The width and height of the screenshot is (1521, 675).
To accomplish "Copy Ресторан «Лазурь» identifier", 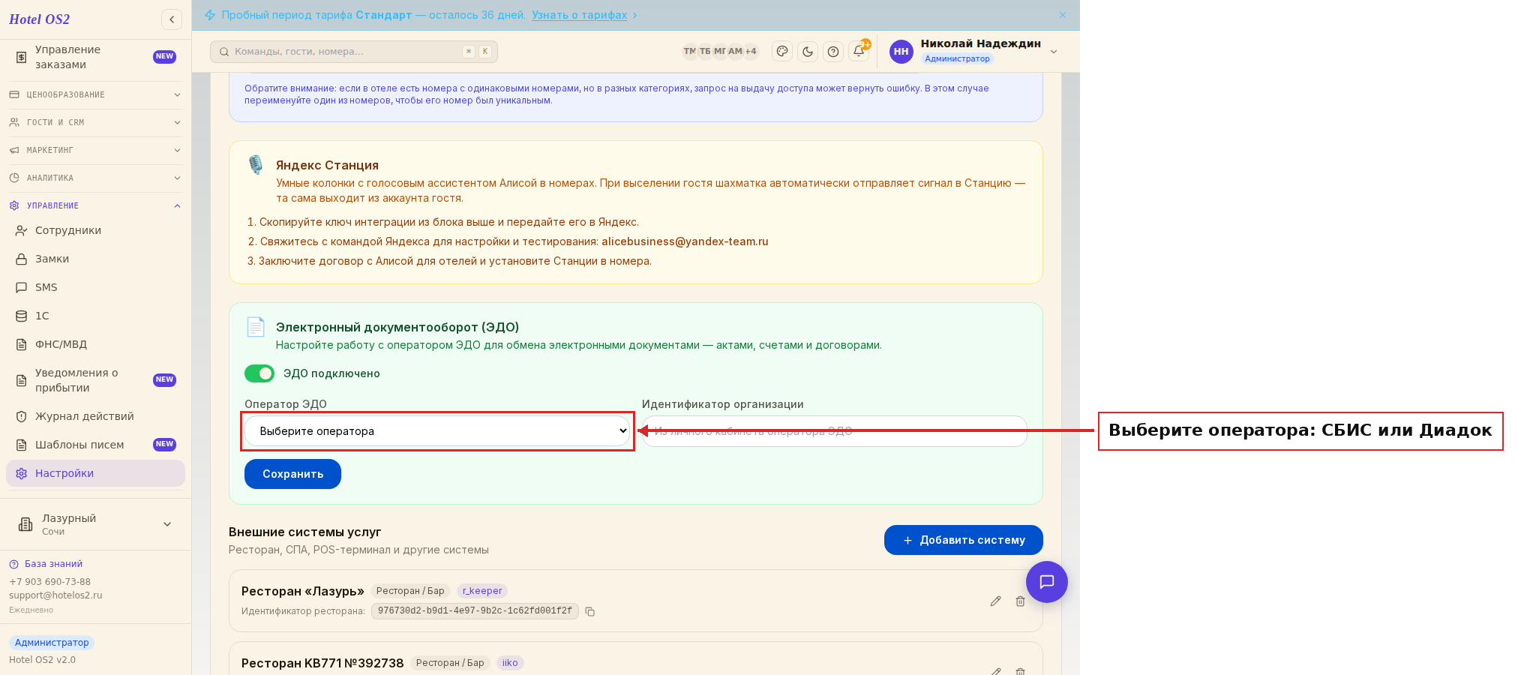I will point(590,611).
